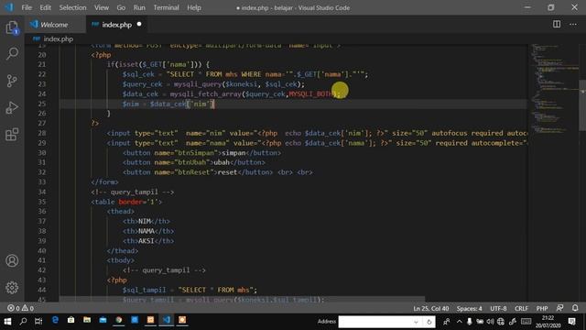Image resolution: width=586 pixels, height=330 pixels.
Task: Open the editor More Actions ellipsis
Action: 573,25
